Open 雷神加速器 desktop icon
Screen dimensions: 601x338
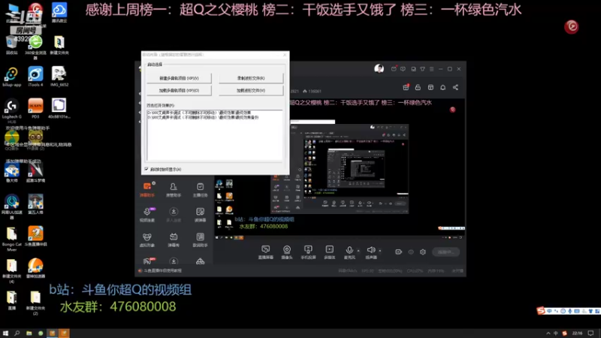tap(35, 268)
